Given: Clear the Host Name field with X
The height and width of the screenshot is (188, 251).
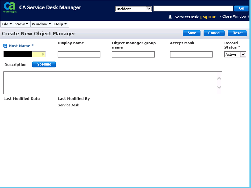Looking at the screenshot, I should pos(43,54).
